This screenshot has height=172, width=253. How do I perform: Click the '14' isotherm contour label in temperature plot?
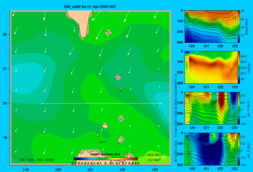(188, 31)
